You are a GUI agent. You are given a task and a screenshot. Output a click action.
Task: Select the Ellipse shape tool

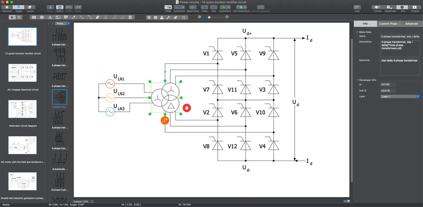pyautogui.click(x=42, y=17)
